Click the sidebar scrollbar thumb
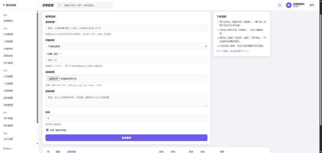 point(37,68)
